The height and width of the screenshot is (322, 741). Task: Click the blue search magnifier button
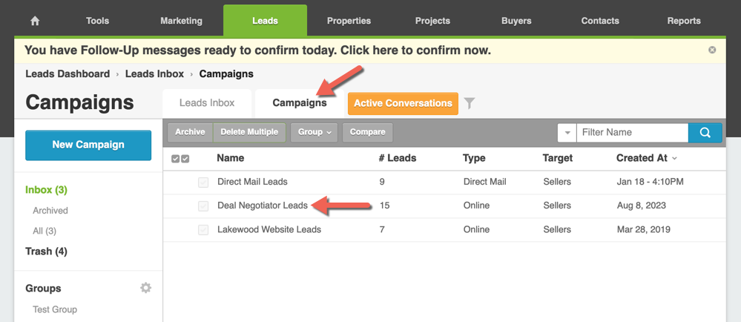coord(705,132)
